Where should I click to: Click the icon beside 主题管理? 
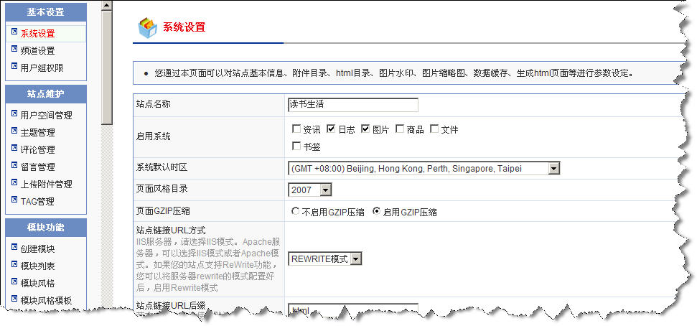(14, 131)
